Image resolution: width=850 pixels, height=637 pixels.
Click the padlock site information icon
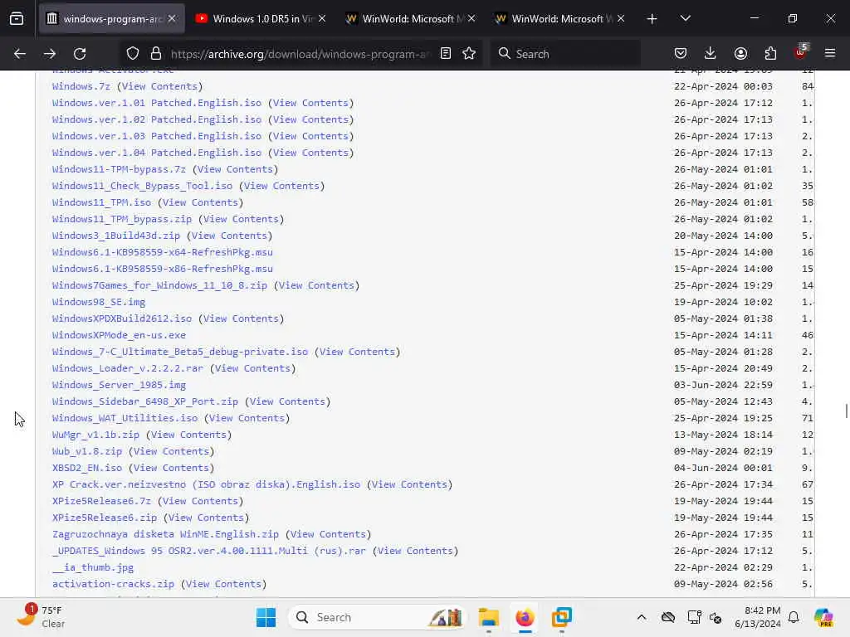pyautogui.click(x=156, y=54)
